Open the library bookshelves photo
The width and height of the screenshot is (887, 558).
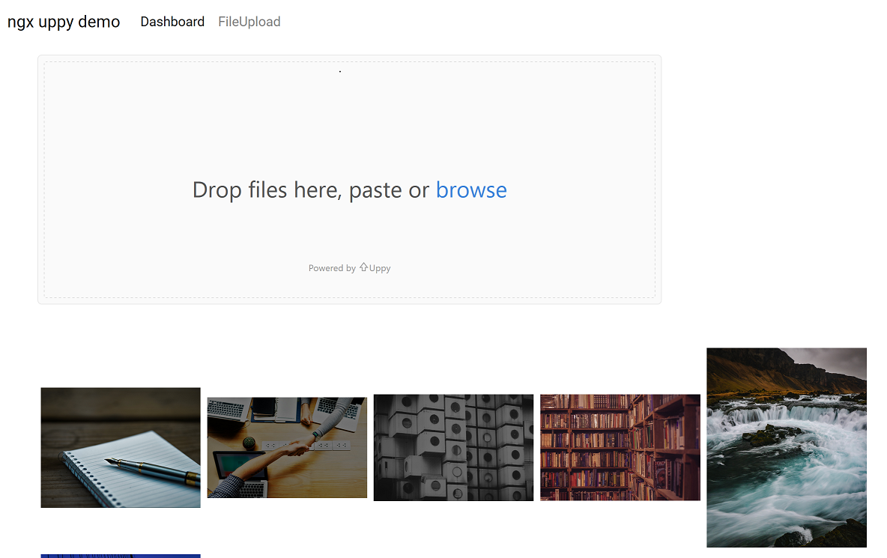[620, 447]
